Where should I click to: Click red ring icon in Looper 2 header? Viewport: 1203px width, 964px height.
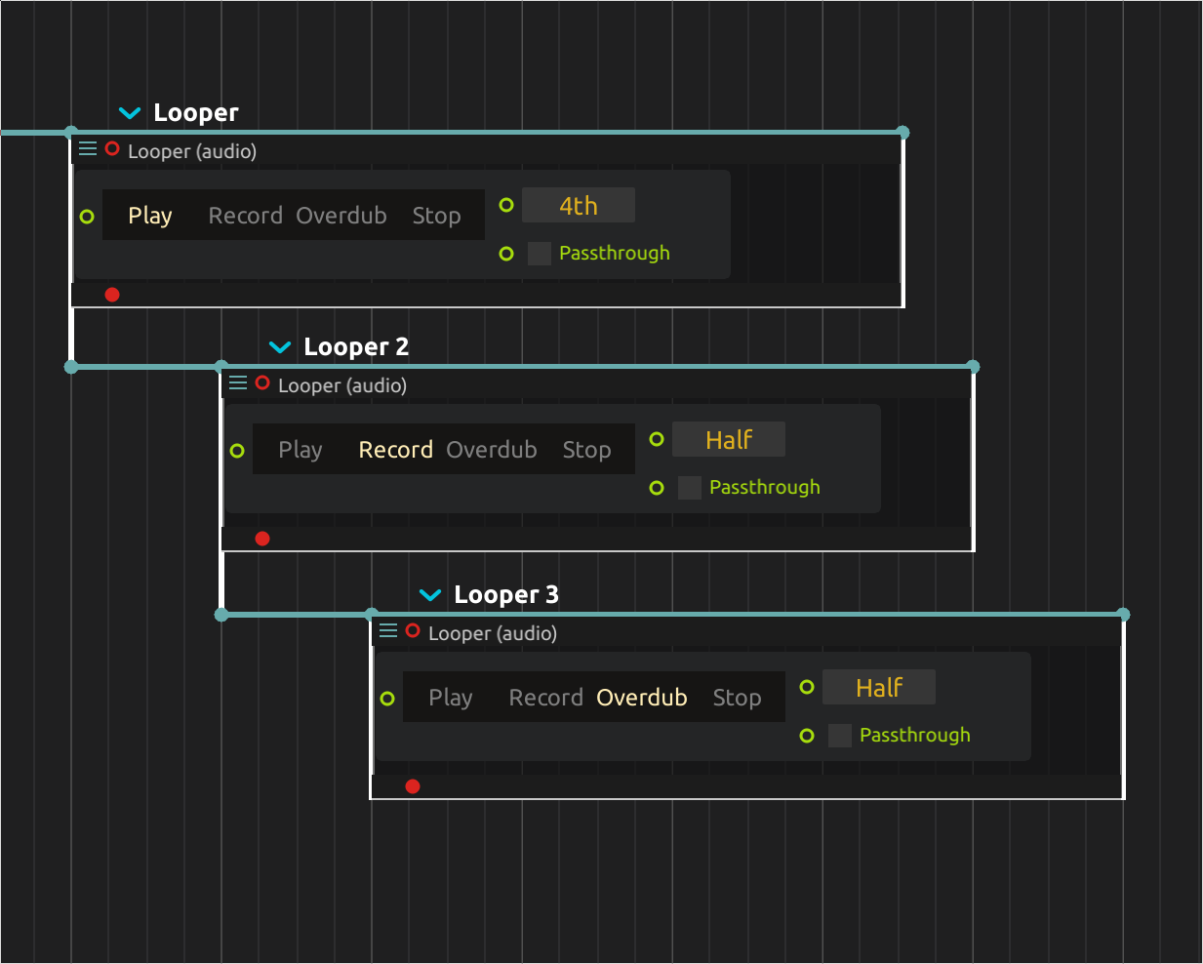coord(262,383)
